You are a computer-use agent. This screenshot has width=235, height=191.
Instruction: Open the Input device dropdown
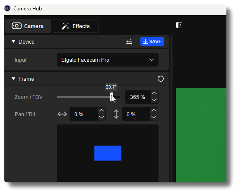pyautogui.click(x=108, y=60)
